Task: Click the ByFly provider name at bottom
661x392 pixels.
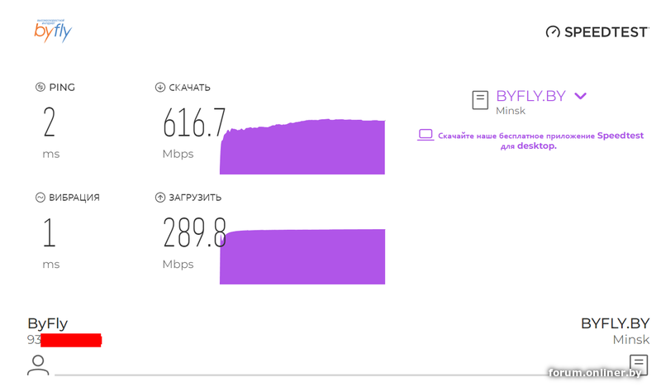Action: (x=48, y=323)
